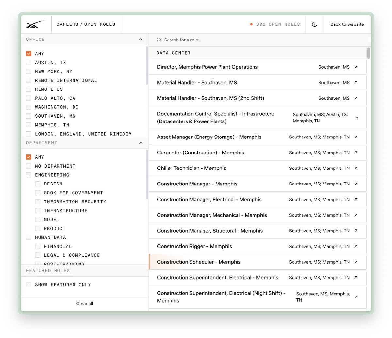
Task: Click the Careers / Open Roles breadcrumb
Action: (86, 24)
